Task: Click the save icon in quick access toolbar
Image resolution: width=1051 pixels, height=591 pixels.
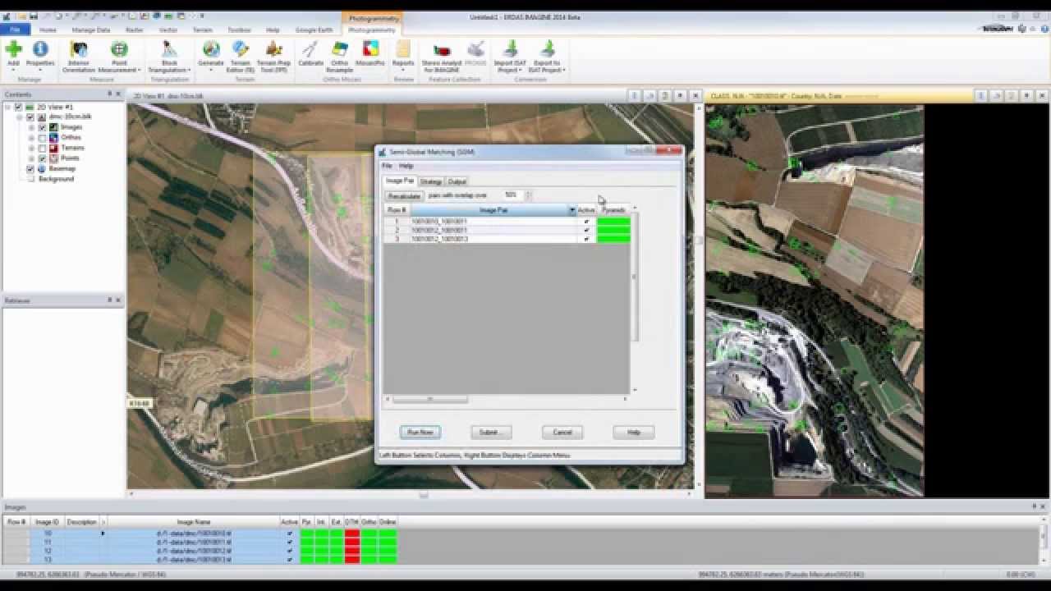Action: tap(33, 16)
